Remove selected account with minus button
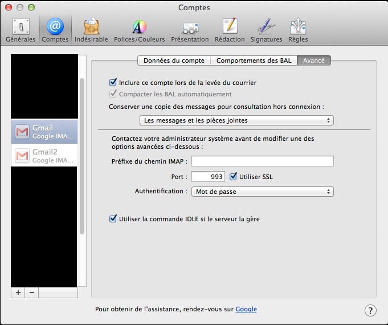388x325 pixels. coord(32,292)
